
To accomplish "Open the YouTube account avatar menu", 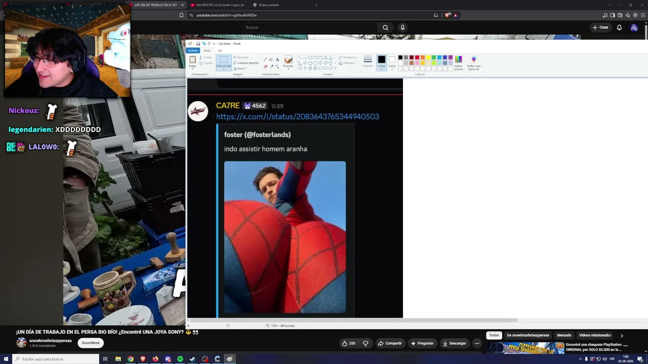I will click(634, 27).
